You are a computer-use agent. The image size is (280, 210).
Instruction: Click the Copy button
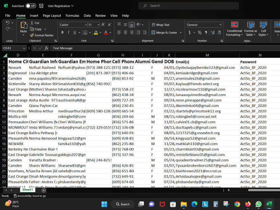click(x=36, y=29)
